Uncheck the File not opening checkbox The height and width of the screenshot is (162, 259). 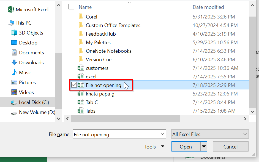coord(74,85)
